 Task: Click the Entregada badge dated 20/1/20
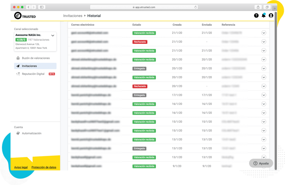(139, 69)
